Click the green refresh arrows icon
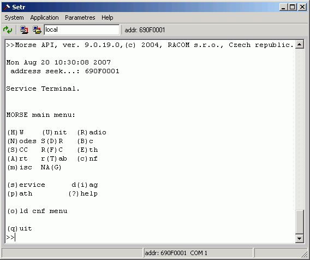 [8, 29]
